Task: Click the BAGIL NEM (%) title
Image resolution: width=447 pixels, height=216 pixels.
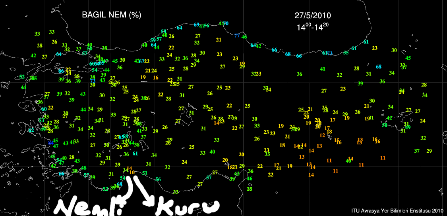Action: pyautogui.click(x=111, y=15)
